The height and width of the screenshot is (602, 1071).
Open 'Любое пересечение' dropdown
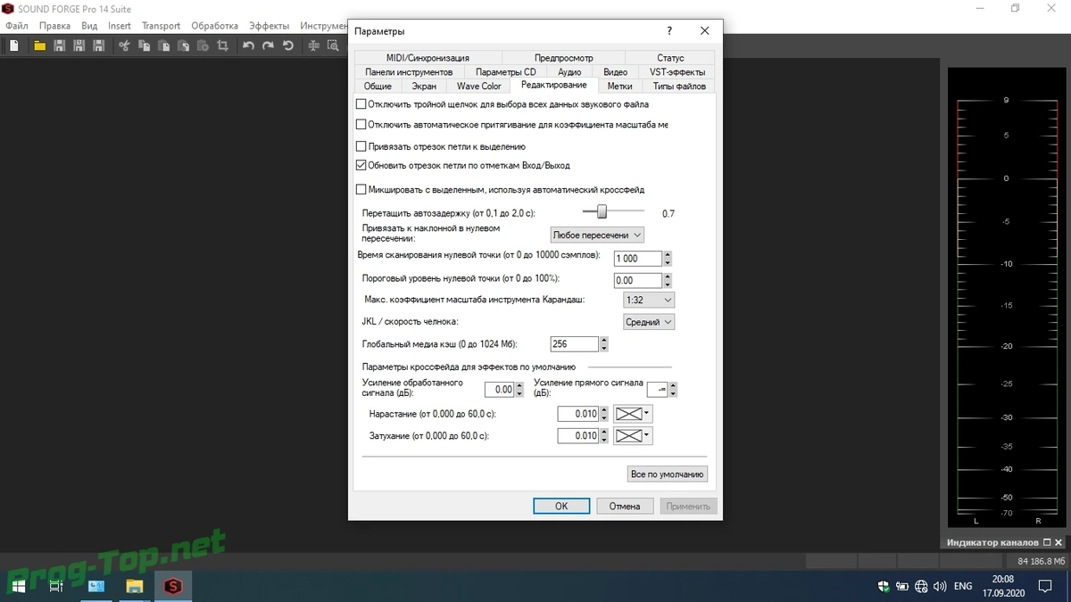point(597,235)
